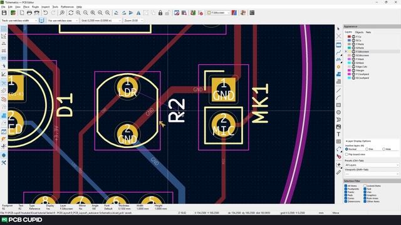Select the Add text tool
This screenshot has height=225, width=401.
pyautogui.click(x=338, y=134)
